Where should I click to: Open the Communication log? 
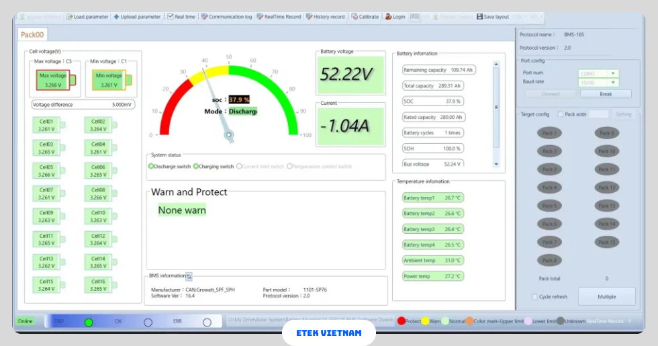(204, 17)
